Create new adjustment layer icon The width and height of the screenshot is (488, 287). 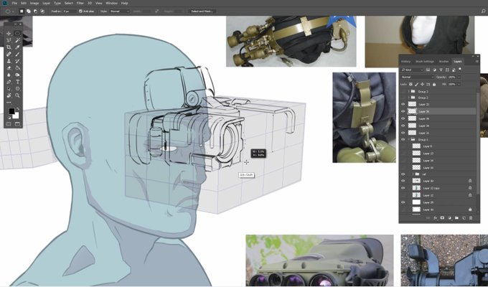pos(449,218)
